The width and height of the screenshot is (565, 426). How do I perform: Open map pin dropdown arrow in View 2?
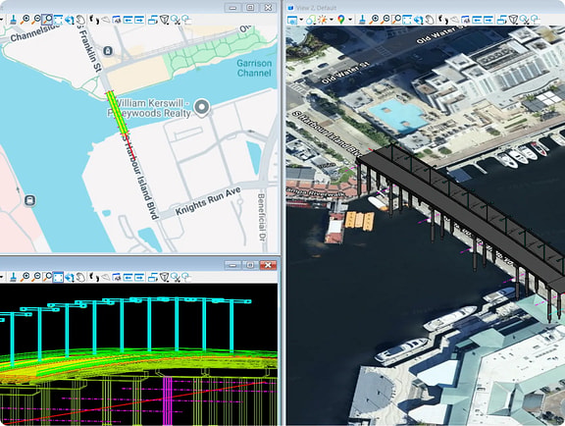(350, 20)
